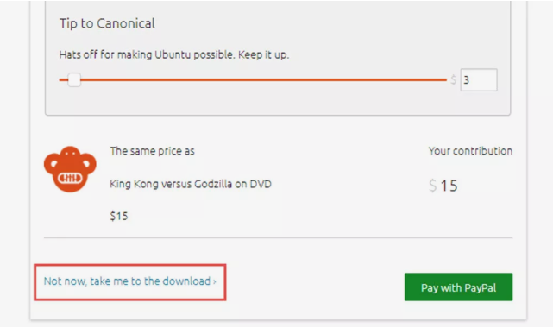Click the 'Your contribution' label

(470, 151)
